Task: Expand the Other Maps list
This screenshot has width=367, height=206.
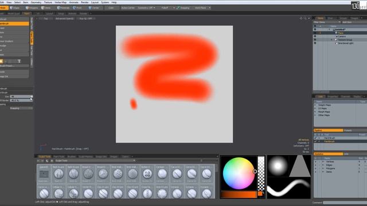Action: tap(315, 115)
